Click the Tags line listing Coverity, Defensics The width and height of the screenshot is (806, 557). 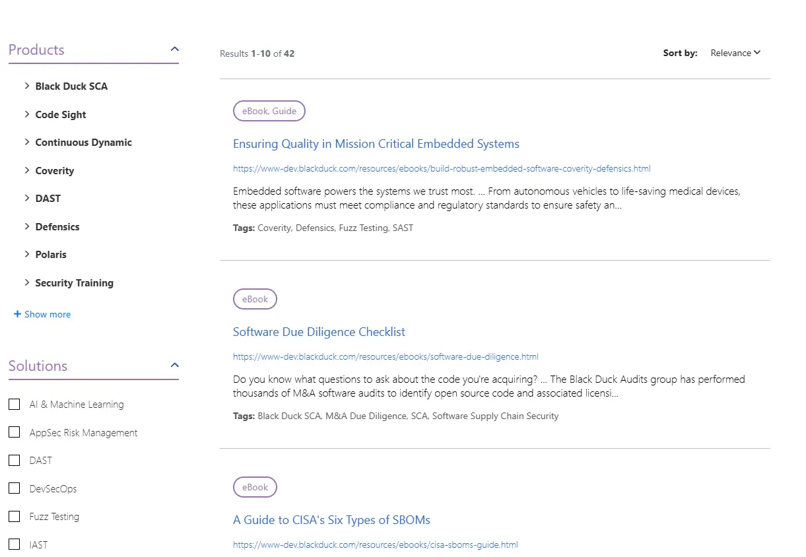[323, 228]
